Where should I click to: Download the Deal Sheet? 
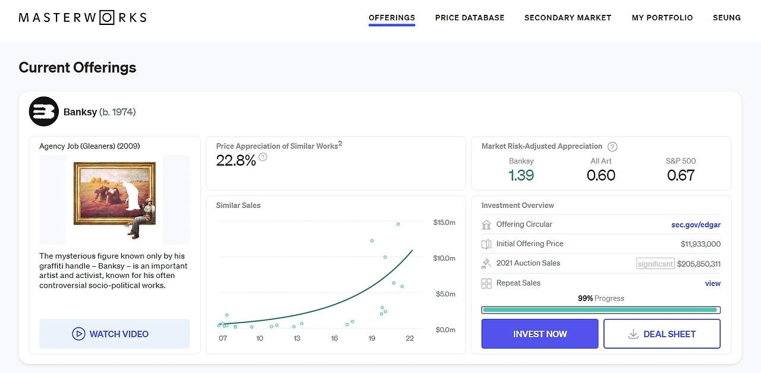pyautogui.click(x=662, y=334)
